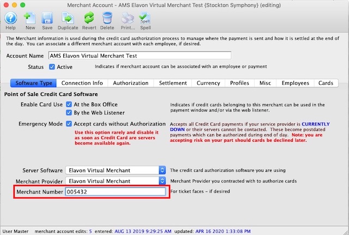Close the Merchant Account window
The image size is (349, 235).
click(6, 5)
